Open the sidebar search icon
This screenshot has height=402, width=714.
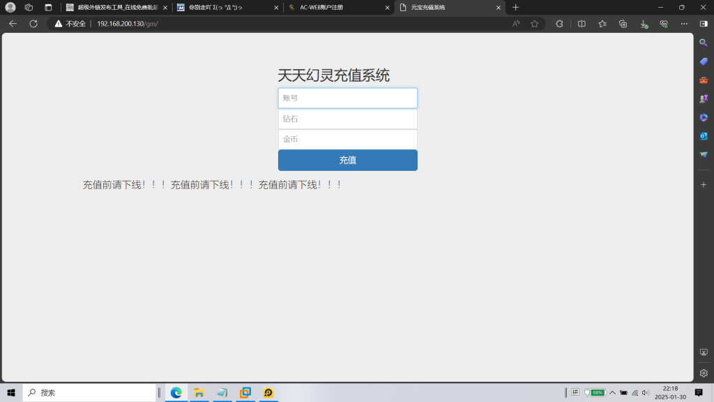(704, 43)
